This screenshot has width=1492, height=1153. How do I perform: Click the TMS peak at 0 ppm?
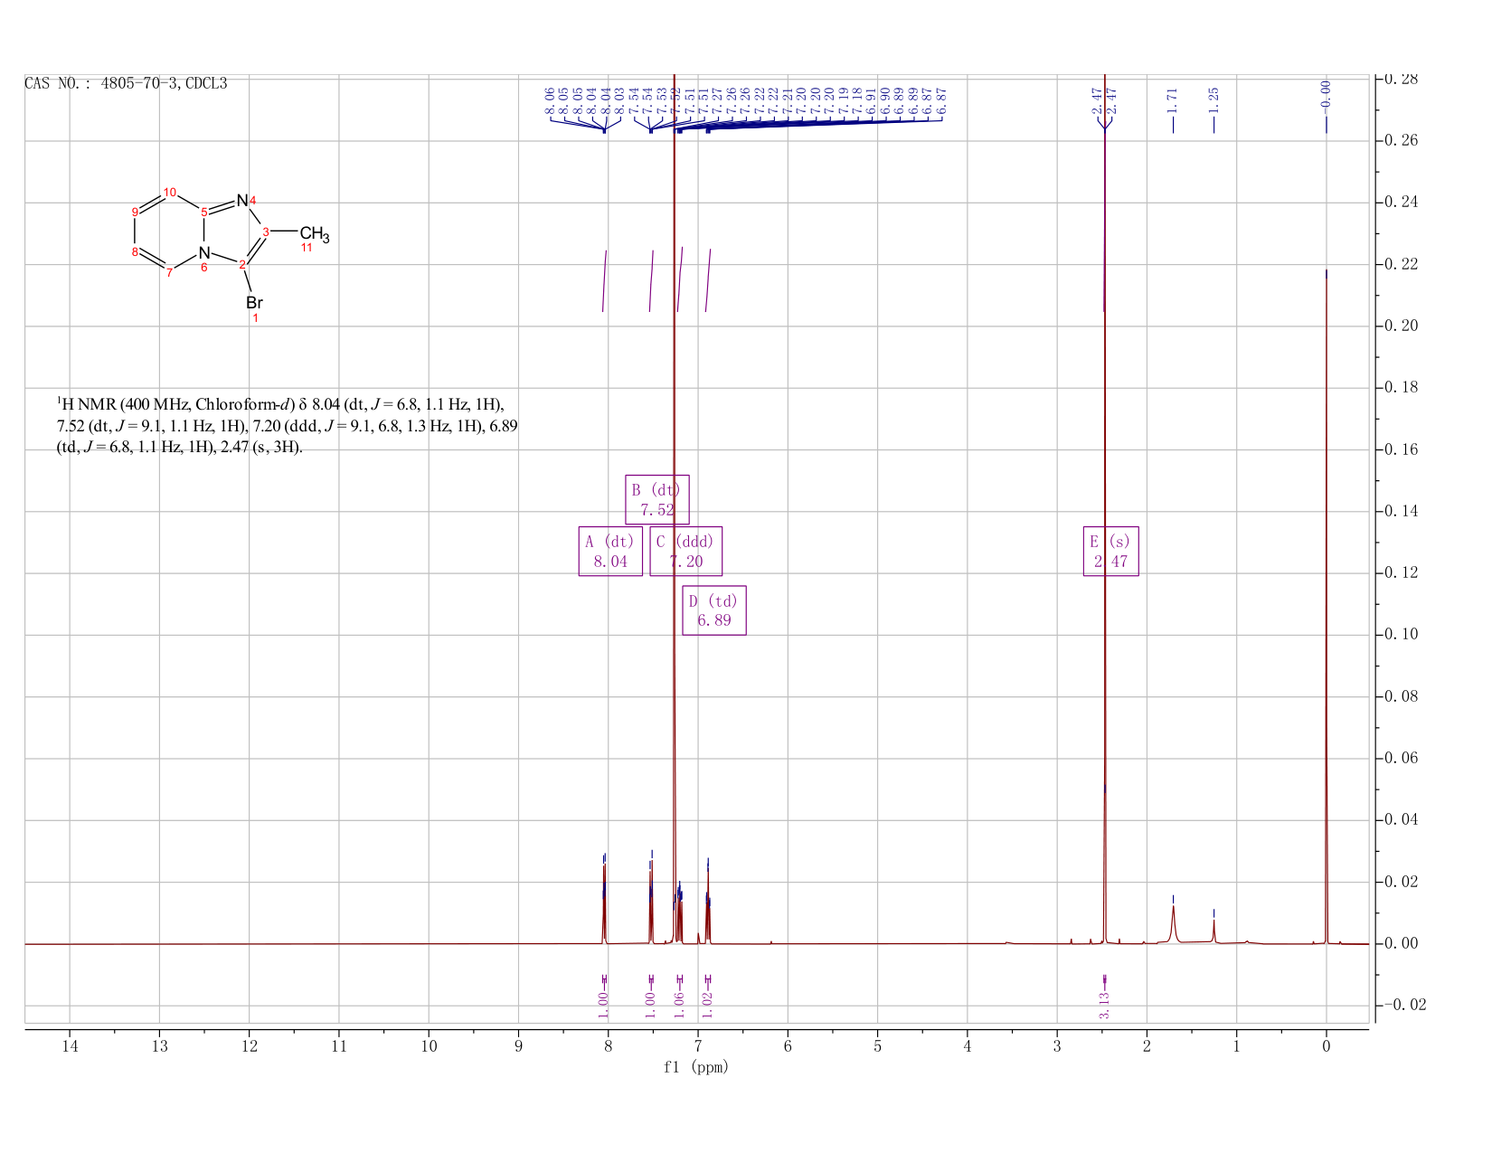coord(1326,606)
